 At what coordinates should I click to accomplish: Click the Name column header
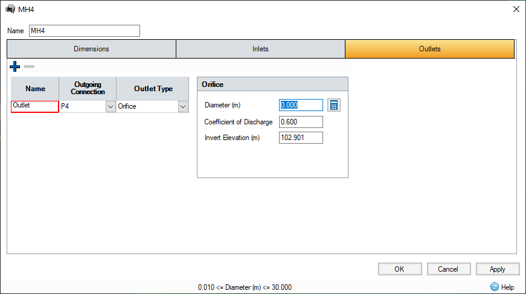[x=35, y=89]
